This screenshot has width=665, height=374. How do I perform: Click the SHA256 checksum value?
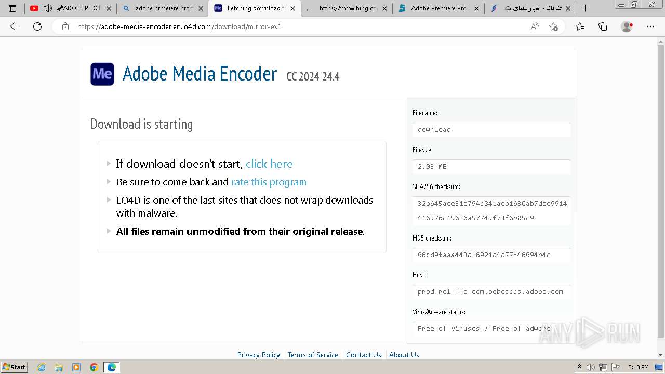click(x=491, y=210)
